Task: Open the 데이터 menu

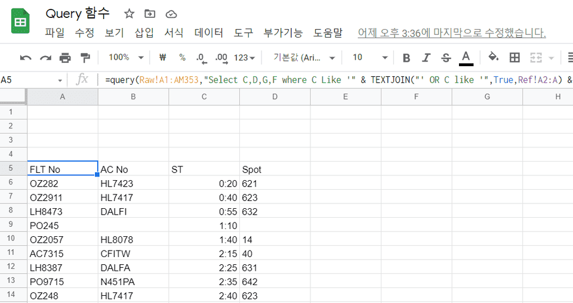Action: tap(209, 33)
